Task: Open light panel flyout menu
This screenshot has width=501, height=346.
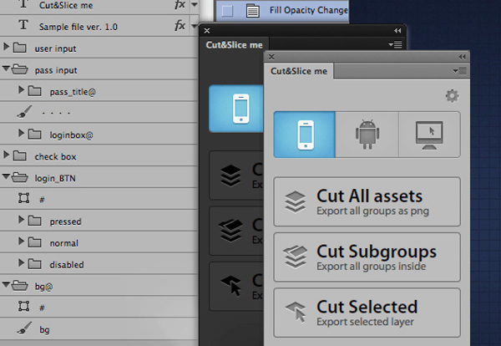Action: [x=460, y=71]
